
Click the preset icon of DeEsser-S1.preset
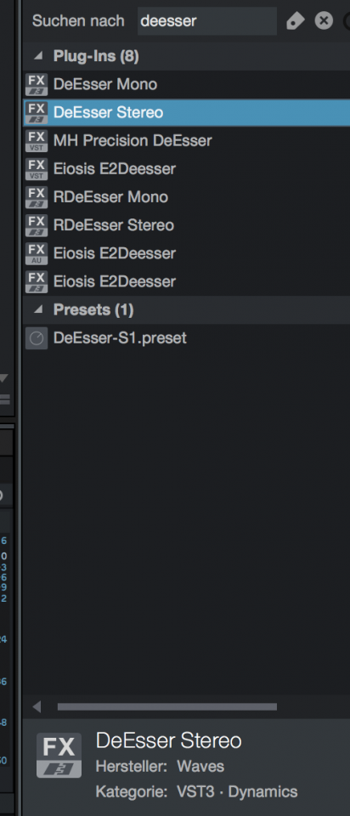click(x=37, y=338)
